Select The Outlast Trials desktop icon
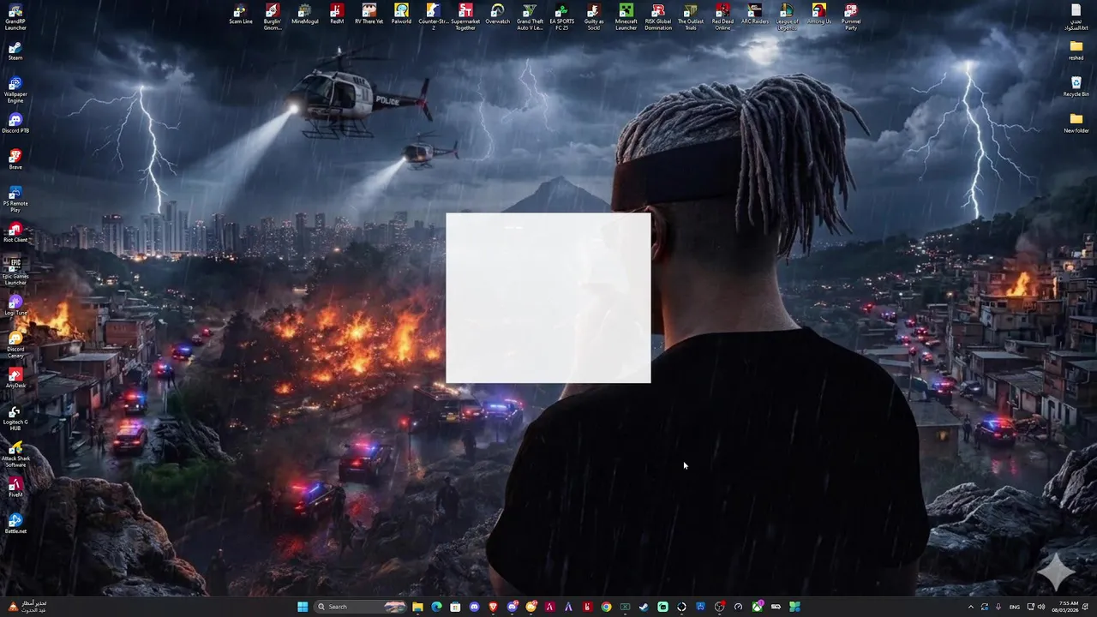This screenshot has height=617, width=1097. coord(691,17)
